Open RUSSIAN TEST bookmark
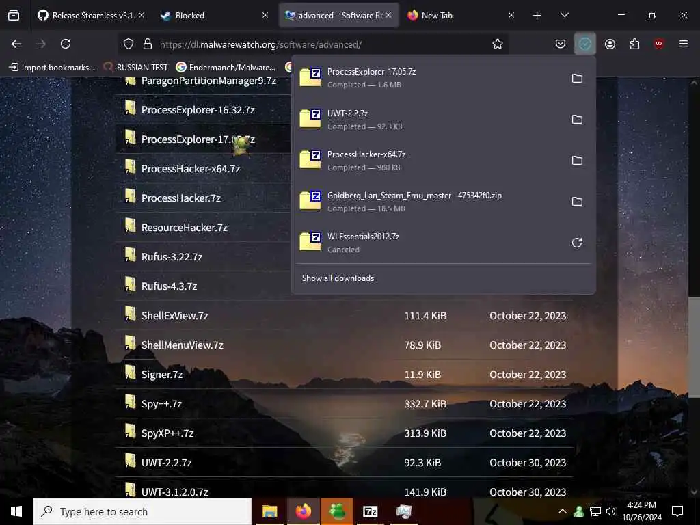The width and height of the screenshot is (700, 525). click(136, 68)
